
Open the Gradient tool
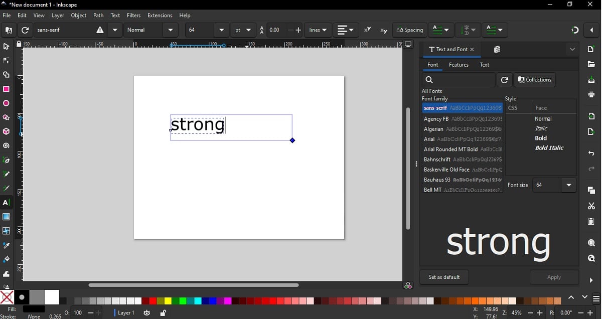7,217
